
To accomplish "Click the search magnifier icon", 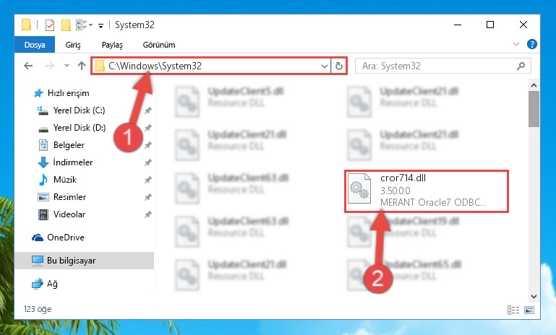I will [521, 66].
